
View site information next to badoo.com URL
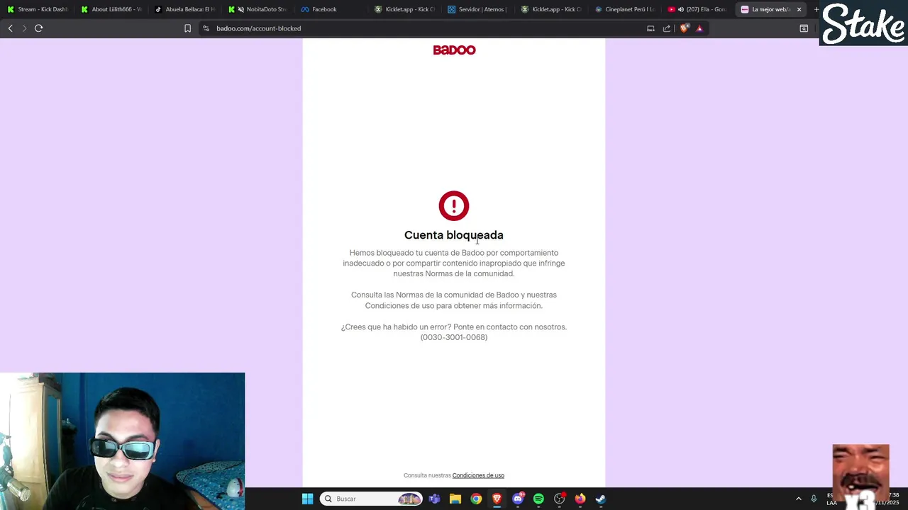(206, 28)
